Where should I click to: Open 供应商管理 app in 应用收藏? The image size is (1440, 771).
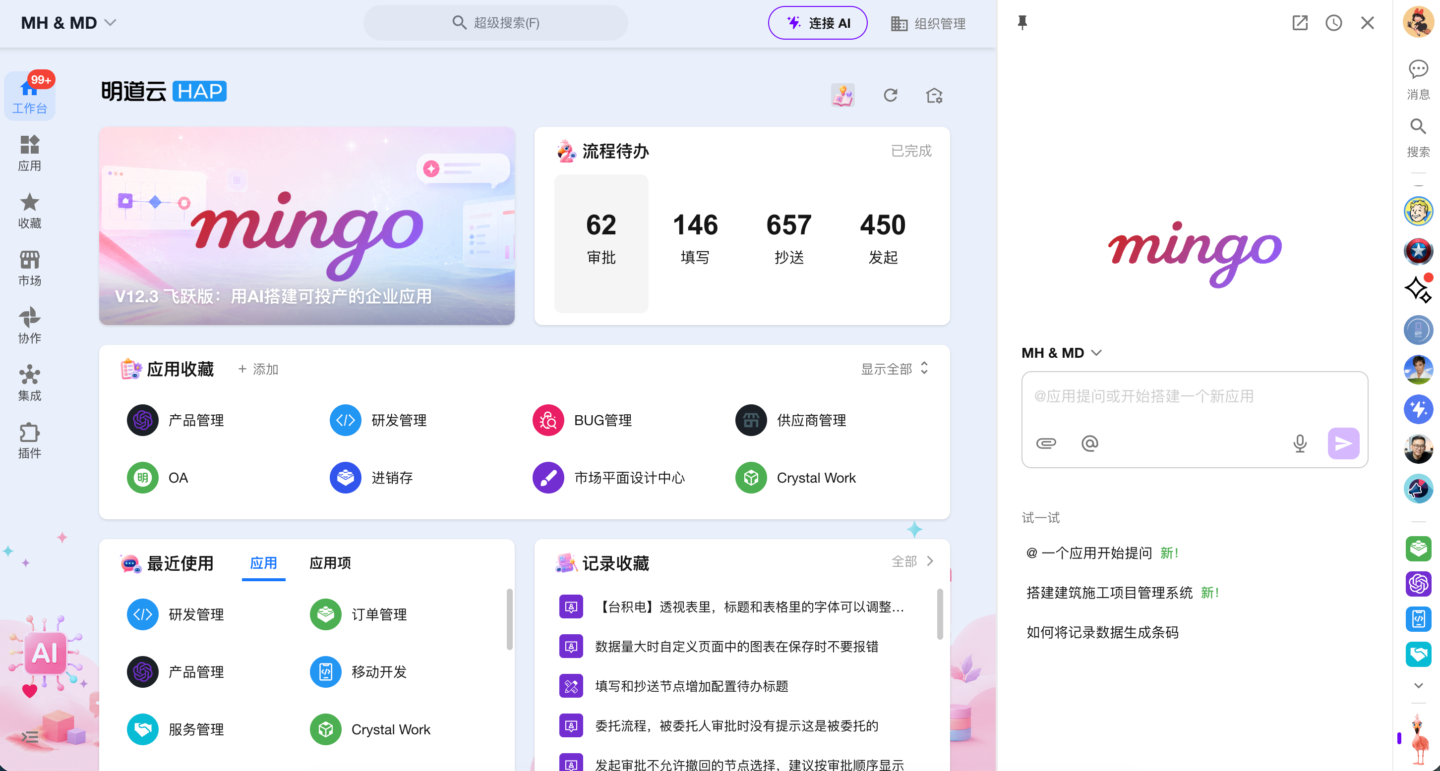[x=790, y=420]
